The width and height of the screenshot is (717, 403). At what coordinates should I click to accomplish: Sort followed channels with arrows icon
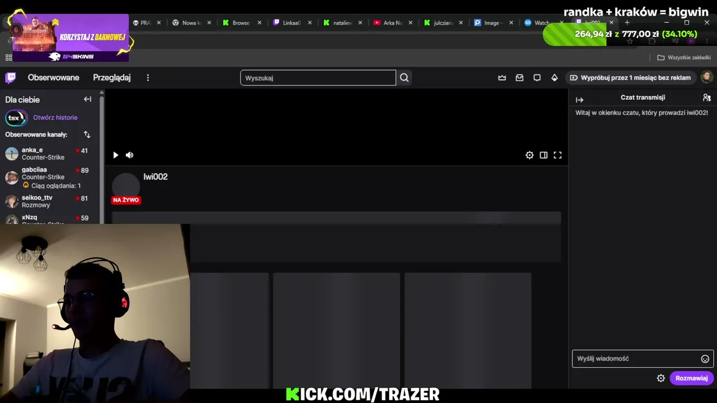click(87, 134)
